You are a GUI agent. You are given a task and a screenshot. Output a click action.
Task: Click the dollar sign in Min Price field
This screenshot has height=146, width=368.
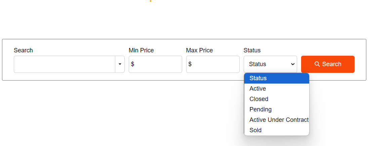132,64
